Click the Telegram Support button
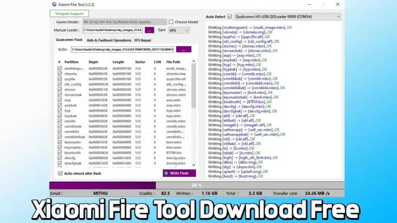The image size is (397, 223). click(x=69, y=13)
